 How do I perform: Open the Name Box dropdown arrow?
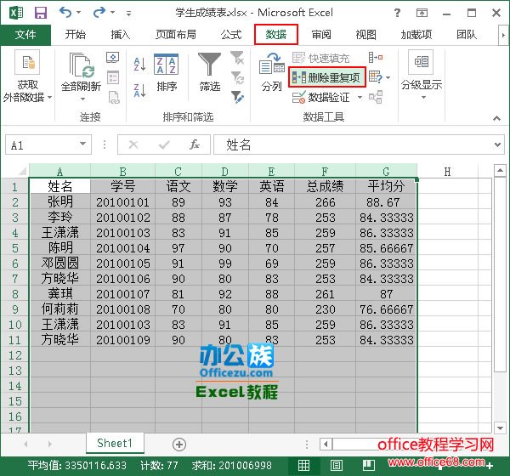83,144
